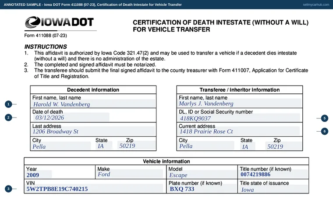Viewport: 333px width, 200px height.
Task: Click the 'Title number (if known)' label
Action: coord(266,169)
